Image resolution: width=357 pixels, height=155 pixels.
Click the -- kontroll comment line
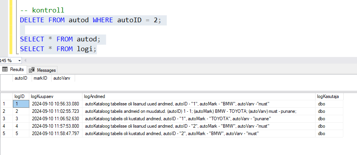point(42,10)
